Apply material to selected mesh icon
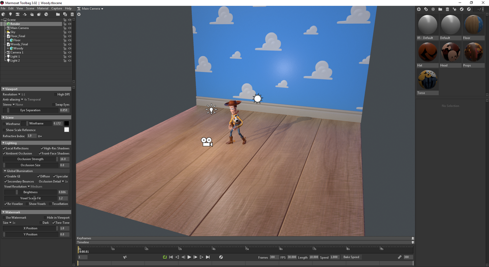The image size is (489, 267). click(x=454, y=9)
